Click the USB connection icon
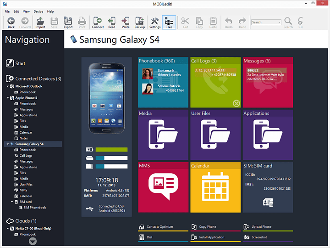 [90, 209]
